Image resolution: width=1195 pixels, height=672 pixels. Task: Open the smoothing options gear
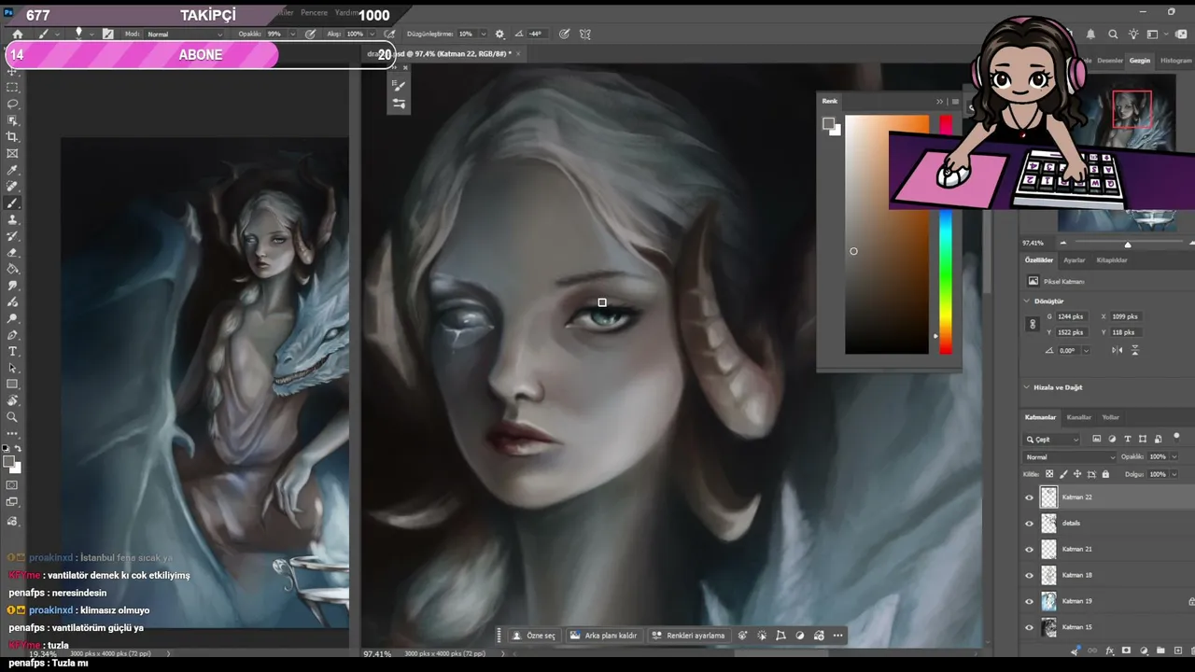pyautogui.click(x=499, y=34)
